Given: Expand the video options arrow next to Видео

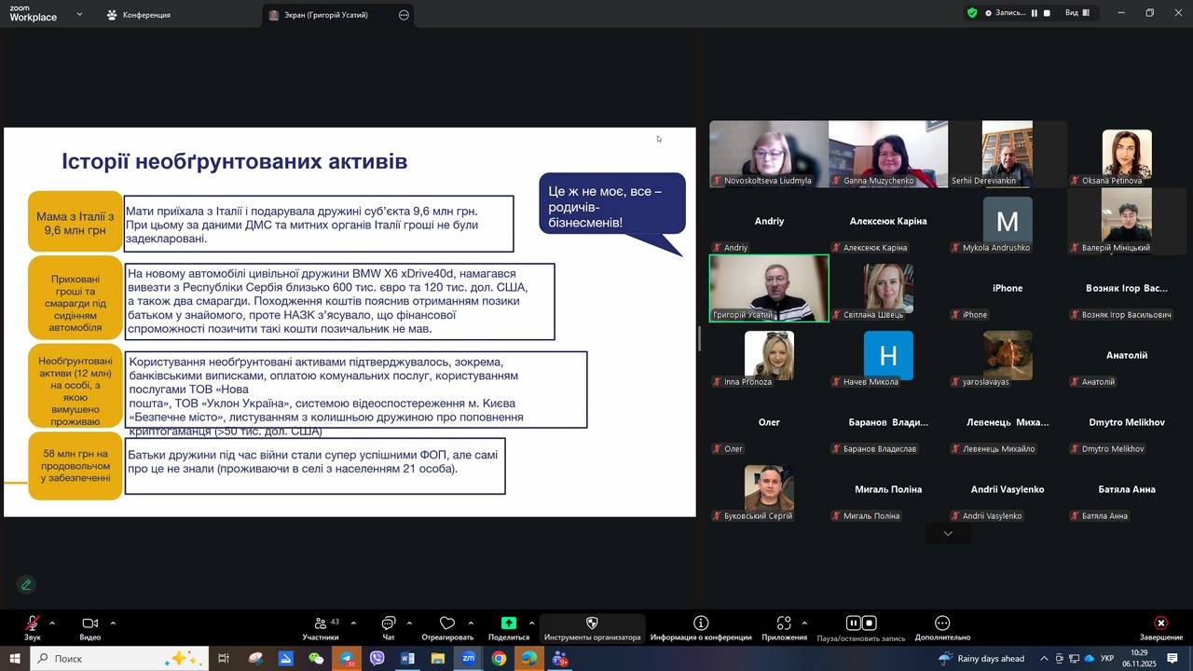Looking at the screenshot, I should pyautogui.click(x=113, y=623).
